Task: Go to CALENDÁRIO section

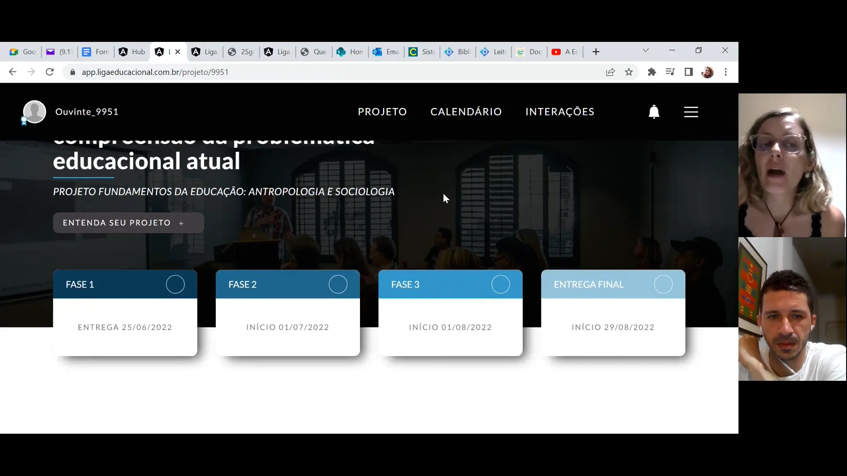Action: click(466, 112)
